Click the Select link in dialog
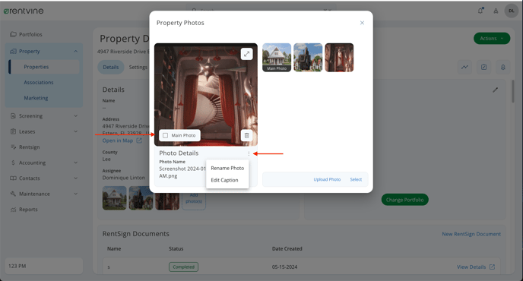The height and width of the screenshot is (281, 523). point(356,179)
